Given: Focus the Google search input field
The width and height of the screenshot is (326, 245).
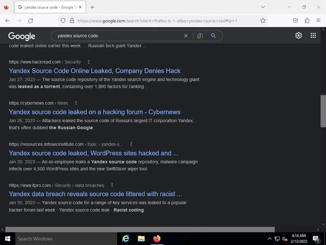Looking at the screenshot, I should (x=118, y=36).
